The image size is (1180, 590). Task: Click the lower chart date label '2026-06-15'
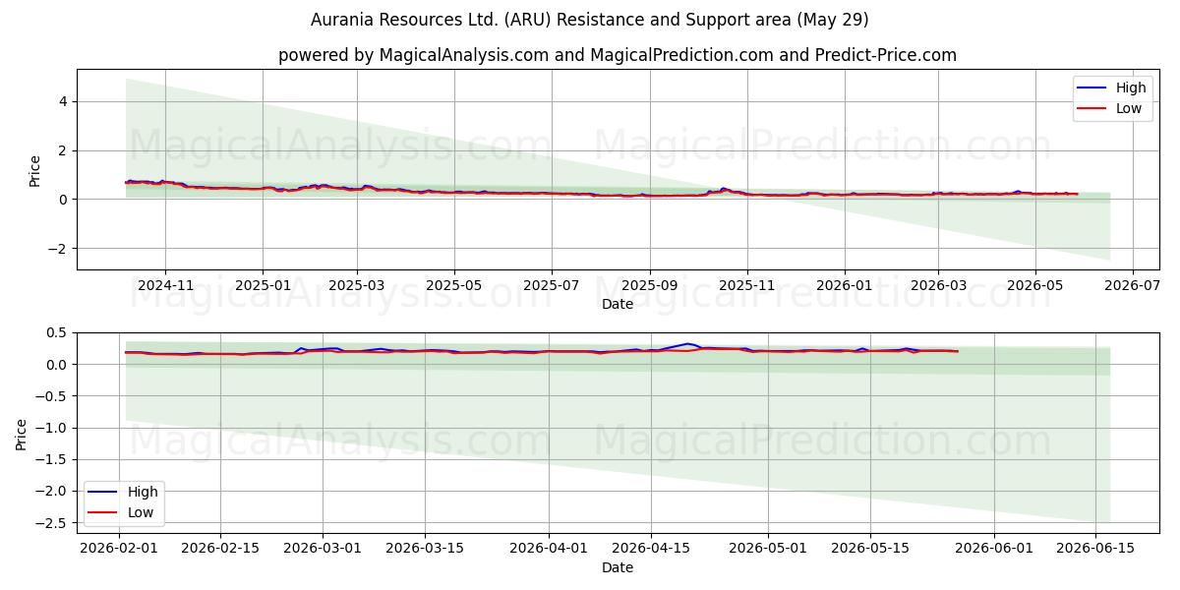1094,549
